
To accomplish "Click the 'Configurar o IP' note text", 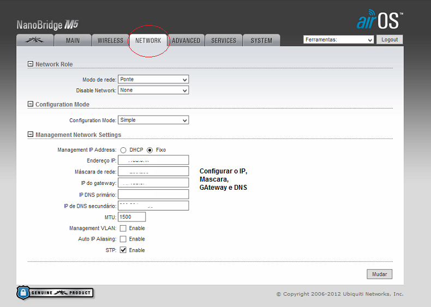I will (x=224, y=179).
